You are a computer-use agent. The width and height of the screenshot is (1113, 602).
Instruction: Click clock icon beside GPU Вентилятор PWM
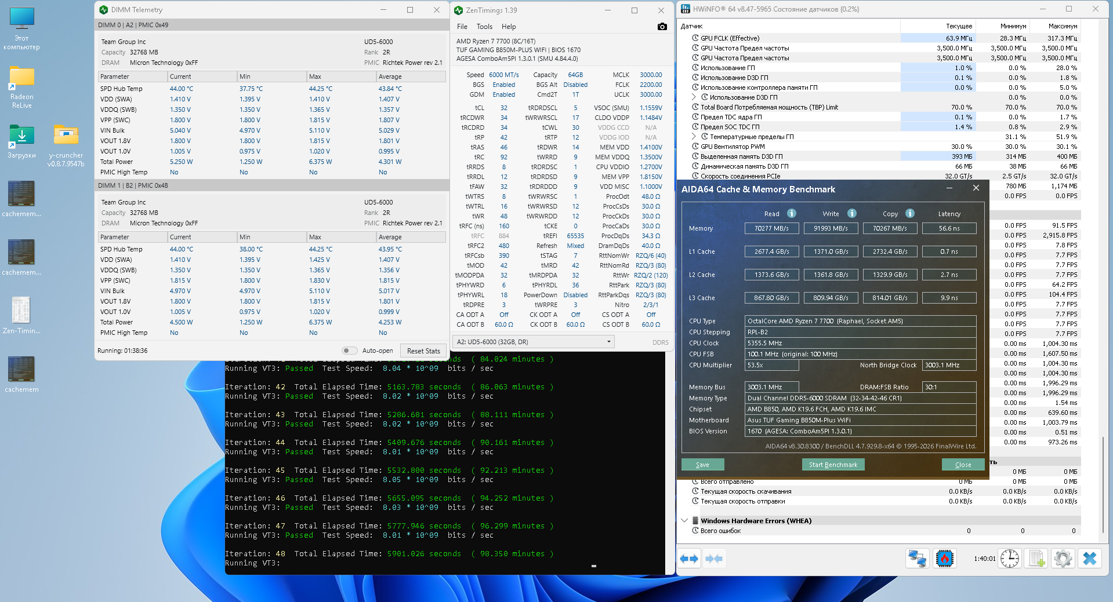(x=695, y=147)
